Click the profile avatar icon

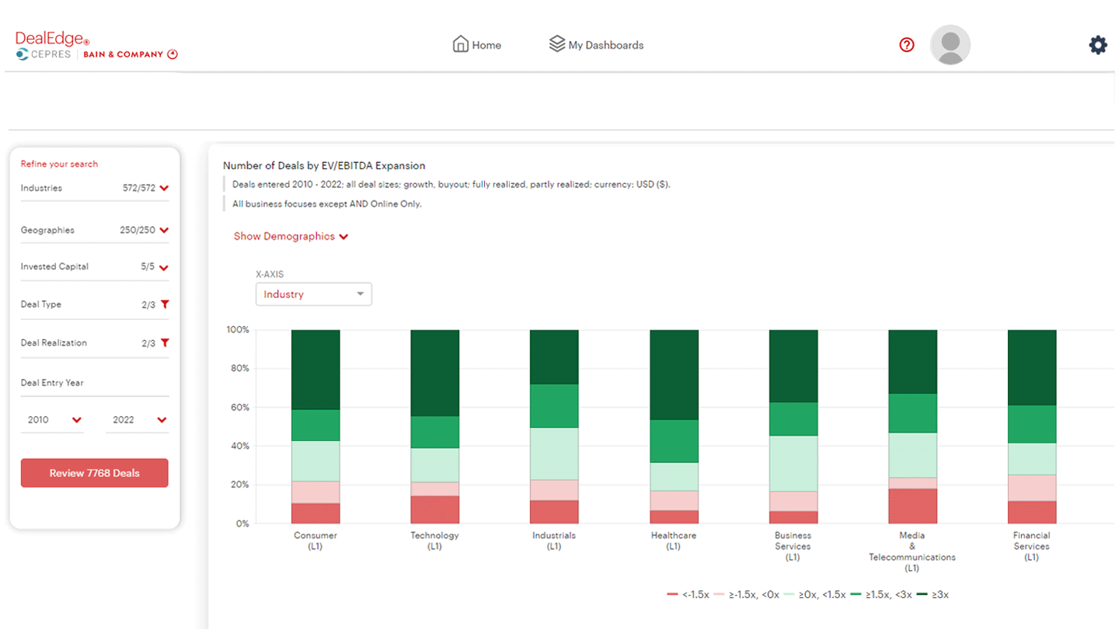(x=950, y=45)
